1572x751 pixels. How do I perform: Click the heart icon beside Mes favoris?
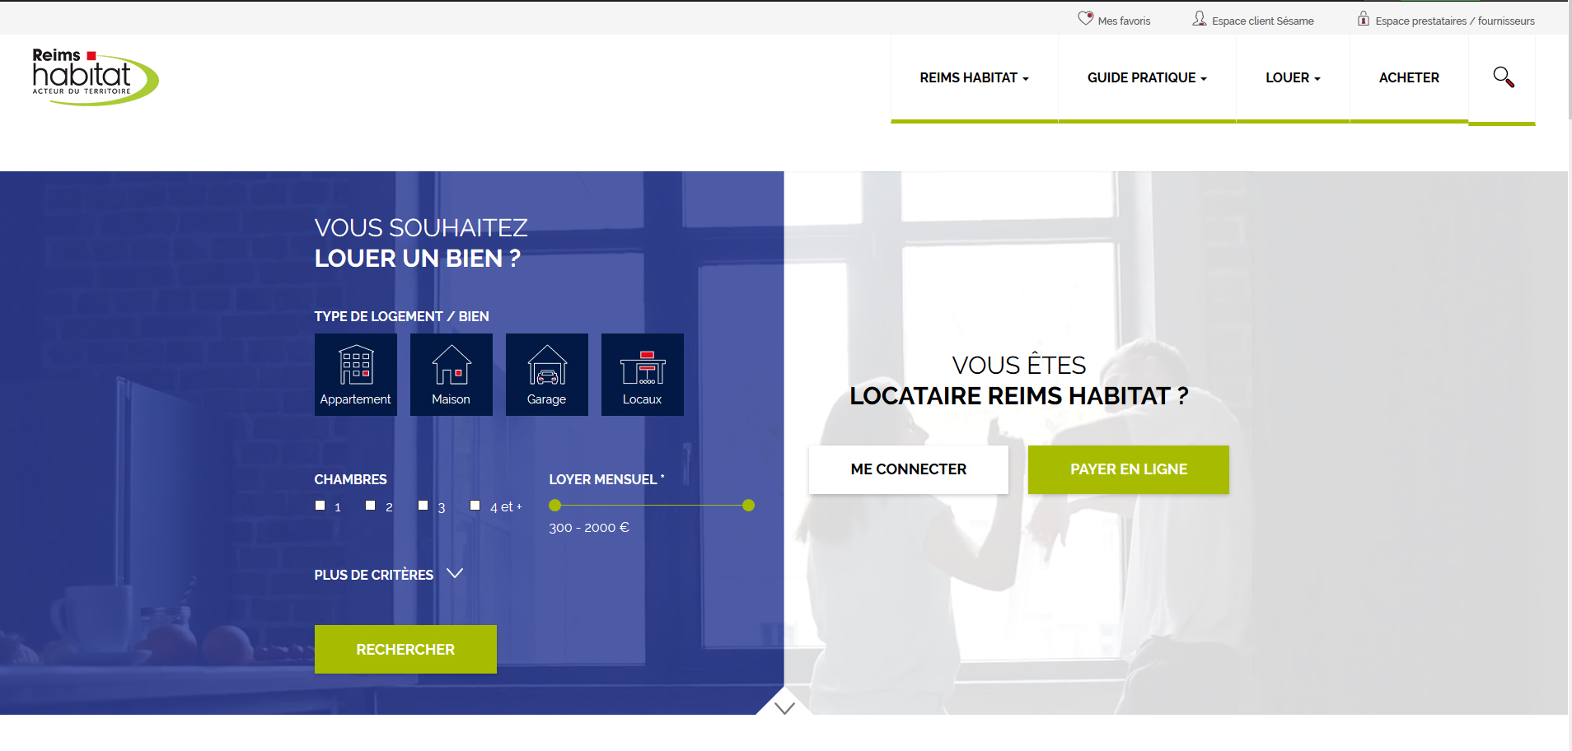(x=1086, y=18)
